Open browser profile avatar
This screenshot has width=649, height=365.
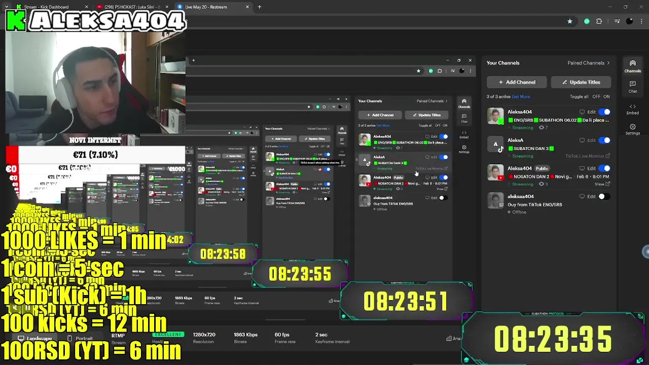(x=629, y=21)
